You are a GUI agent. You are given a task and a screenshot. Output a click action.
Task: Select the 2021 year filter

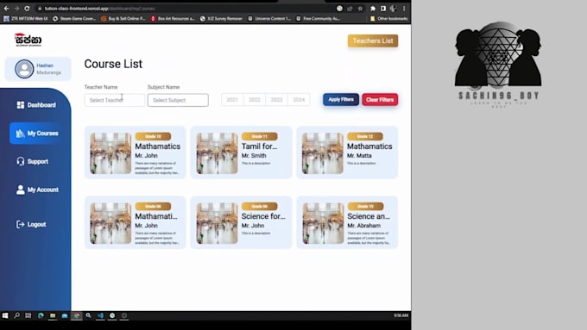tap(232, 100)
